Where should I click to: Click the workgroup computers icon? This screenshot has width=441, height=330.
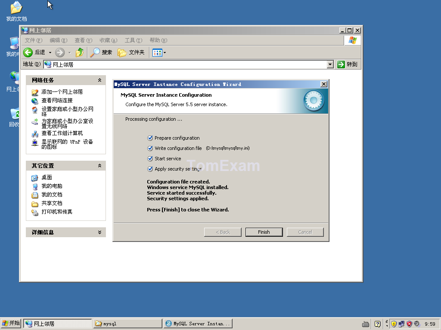pos(34,134)
